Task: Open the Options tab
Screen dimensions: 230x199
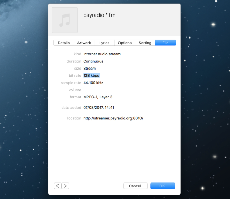Action: 125,43
